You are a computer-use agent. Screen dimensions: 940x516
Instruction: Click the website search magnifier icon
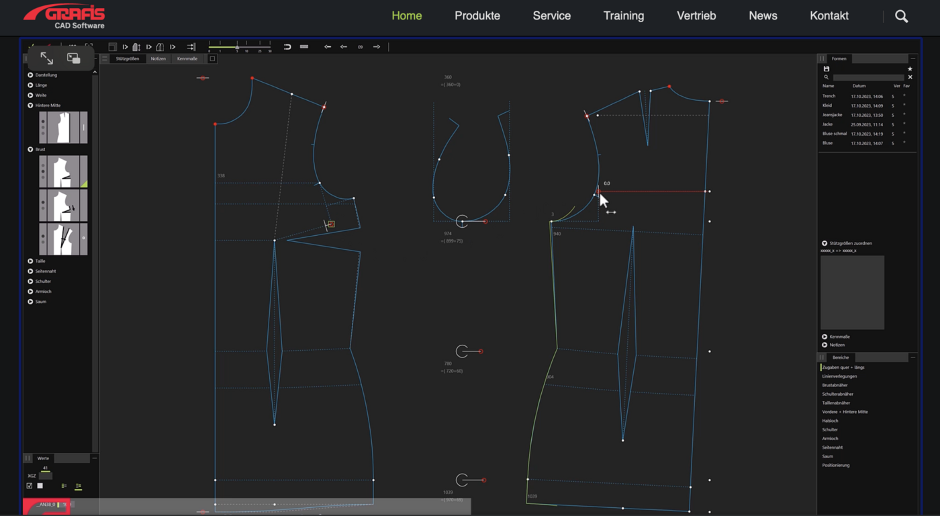(x=901, y=17)
